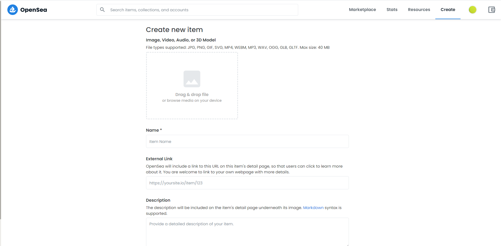Open the Stats menu

point(392,10)
